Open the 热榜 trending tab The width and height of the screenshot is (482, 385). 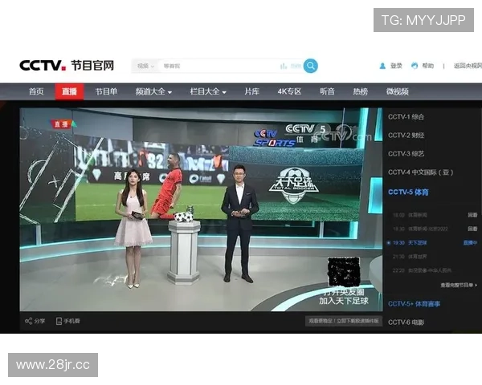(360, 91)
